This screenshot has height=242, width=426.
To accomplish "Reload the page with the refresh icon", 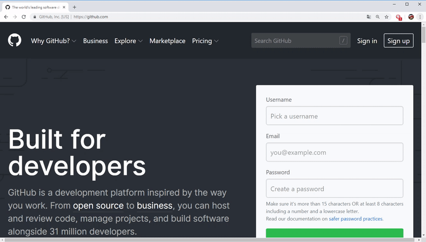I will (23, 17).
